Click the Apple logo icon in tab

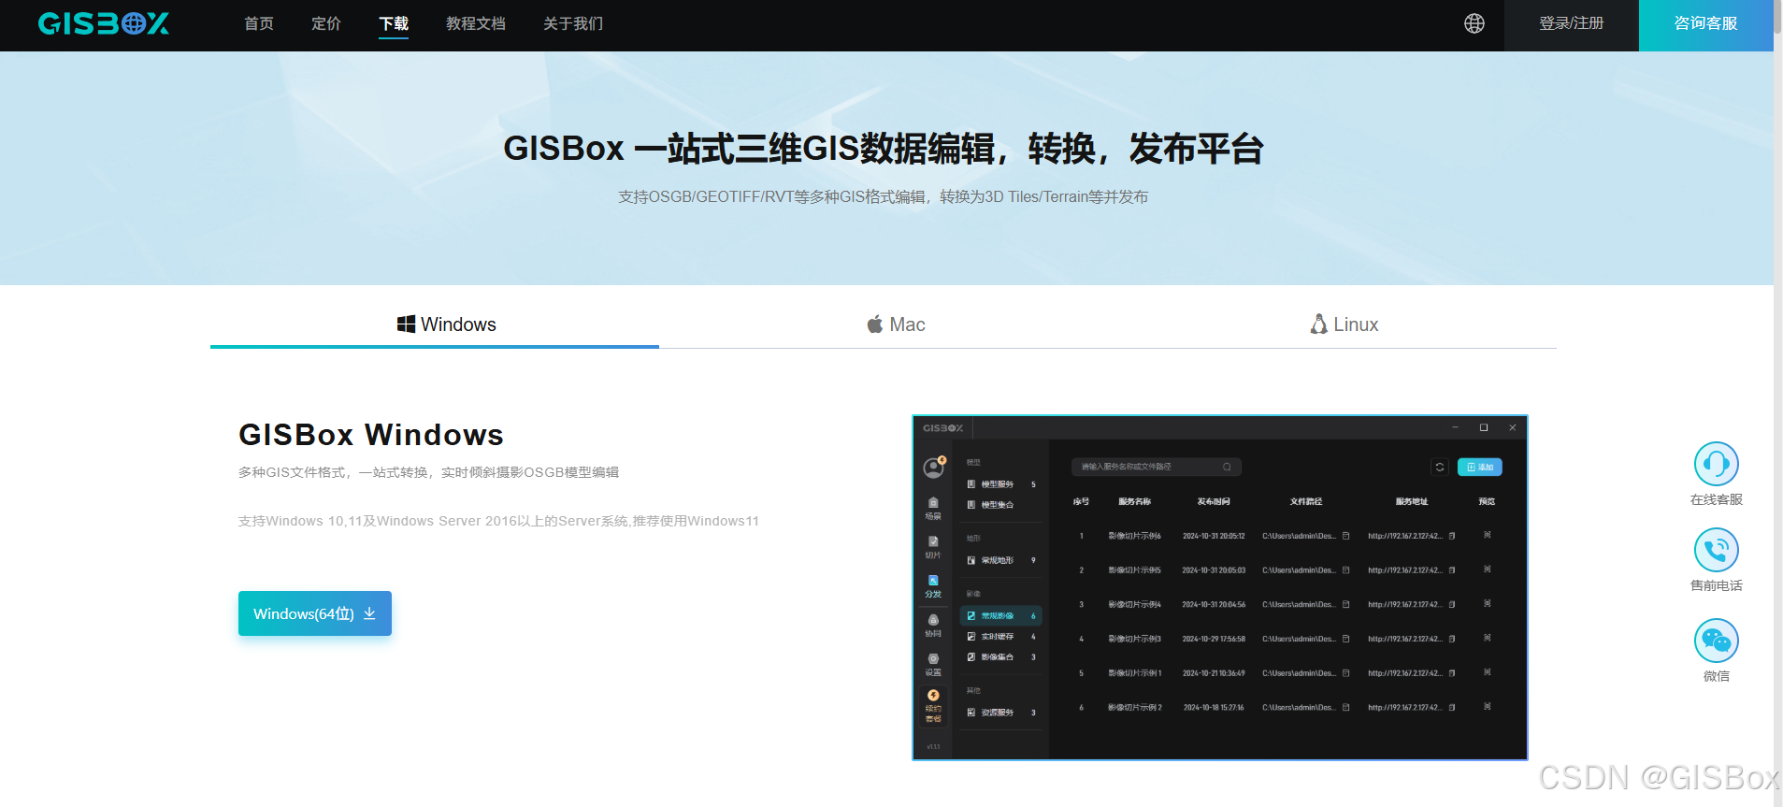[x=875, y=324]
